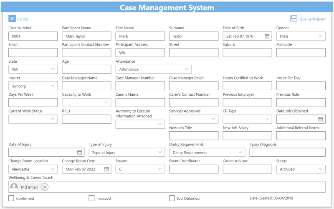Click the Hours Certified to Work field
334x209 pixels.
(x=247, y=86)
